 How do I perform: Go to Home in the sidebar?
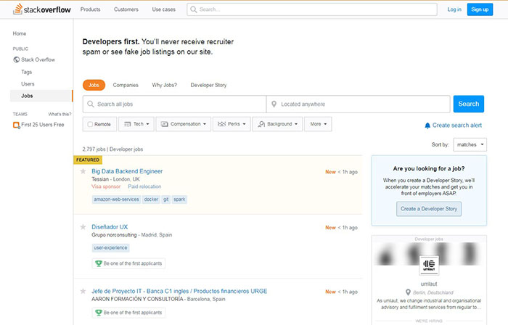[x=20, y=33]
